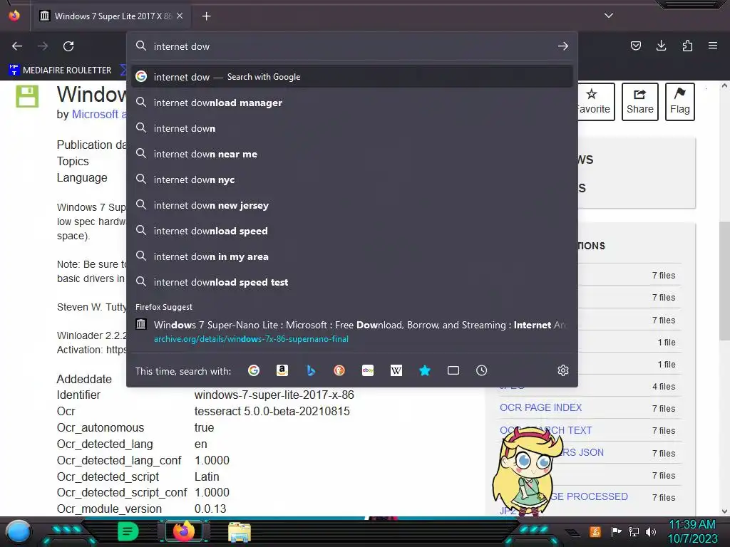The height and width of the screenshot is (547, 730).
Task: Open the network tray icon
Action: (634, 531)
